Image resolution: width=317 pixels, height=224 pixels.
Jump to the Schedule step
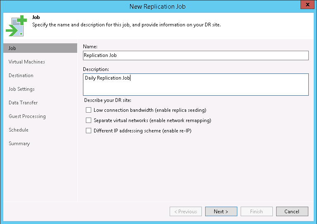(19, 130)
